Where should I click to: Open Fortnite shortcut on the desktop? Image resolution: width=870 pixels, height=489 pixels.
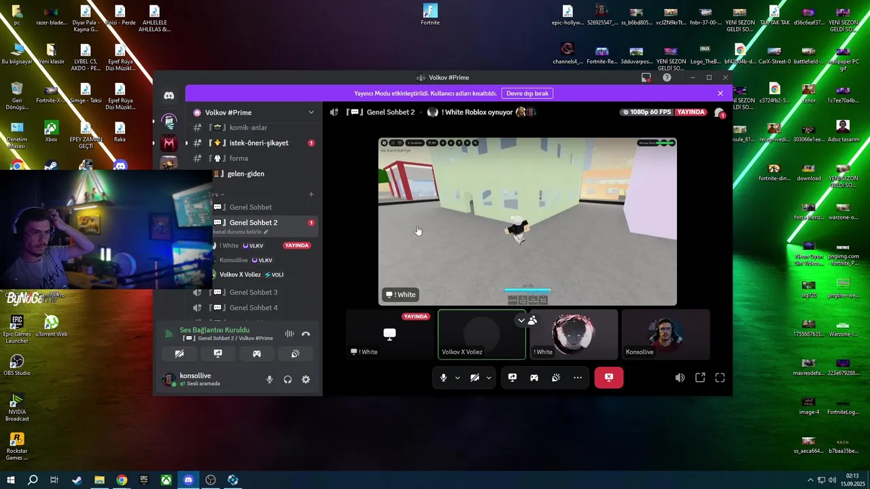[430, 14]
